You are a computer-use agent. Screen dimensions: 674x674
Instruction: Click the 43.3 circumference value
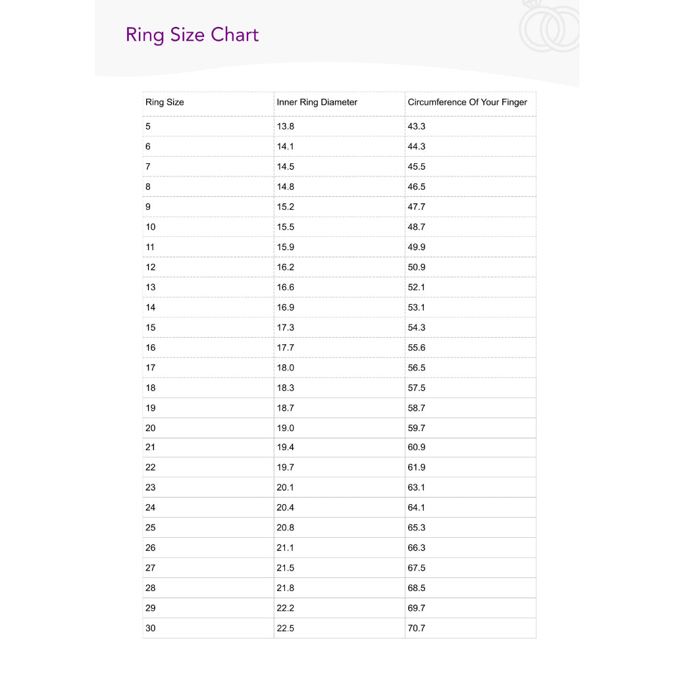tap(417, 126)
